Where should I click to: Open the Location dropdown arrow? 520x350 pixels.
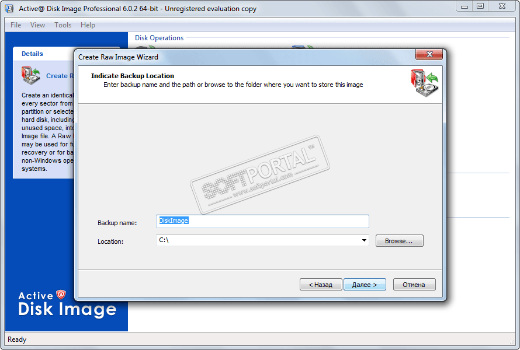click(x=364, y=240)
